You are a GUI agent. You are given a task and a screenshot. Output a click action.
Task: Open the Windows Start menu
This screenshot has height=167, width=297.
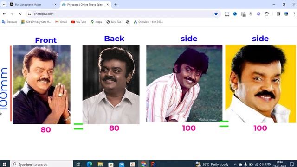(x=5, y=164)
